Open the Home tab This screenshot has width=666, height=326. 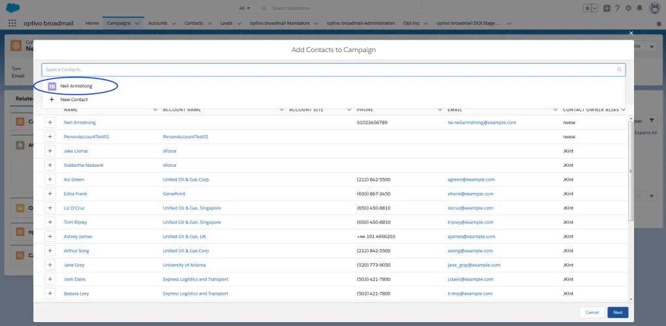pos(92,23)
